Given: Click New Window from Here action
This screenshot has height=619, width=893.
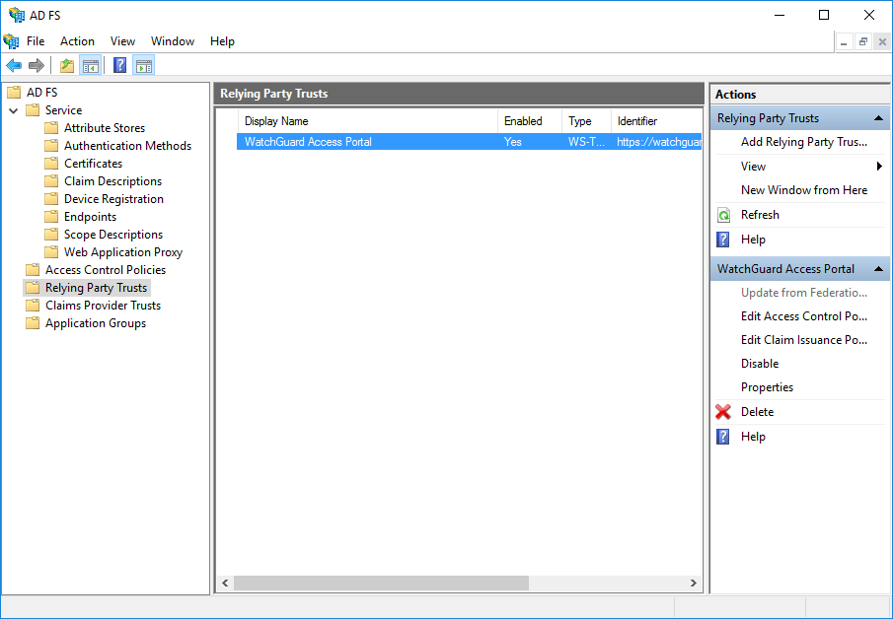Looking at the screenshot, I should coord(804,190).
